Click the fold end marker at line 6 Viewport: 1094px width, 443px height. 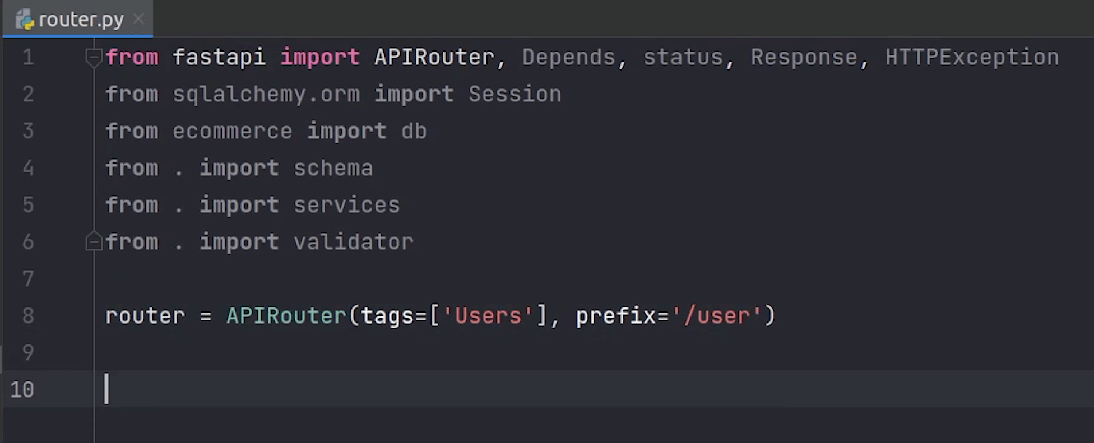click(x=93, y=242)
